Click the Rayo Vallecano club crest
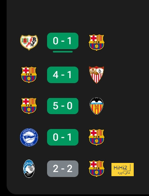The image size is (149, 196). (29, 43)
